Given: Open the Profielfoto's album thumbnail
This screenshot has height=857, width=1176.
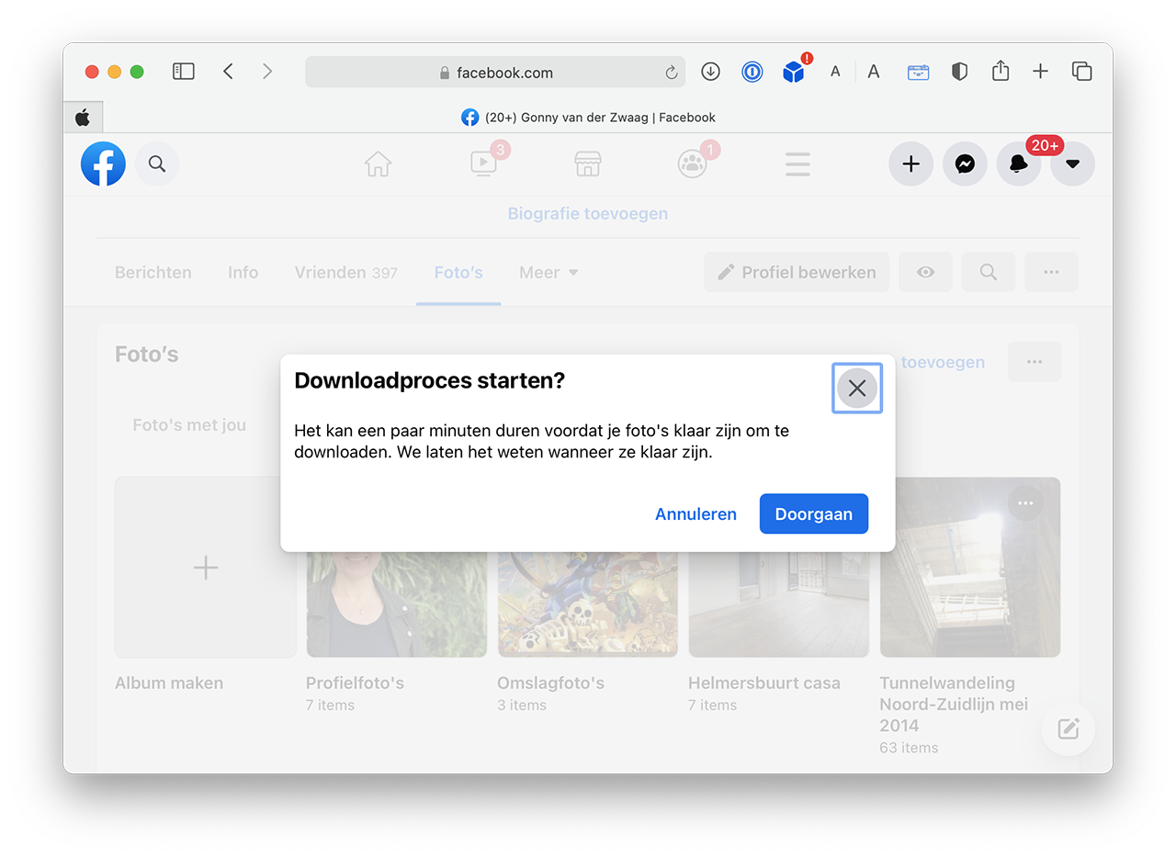Looking at the screenshot, I should tap(397, 603).
